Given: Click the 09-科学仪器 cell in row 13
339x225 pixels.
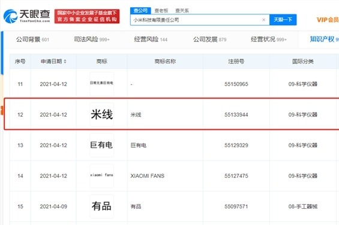Looking at the screenshot, I should click(302, 145).
